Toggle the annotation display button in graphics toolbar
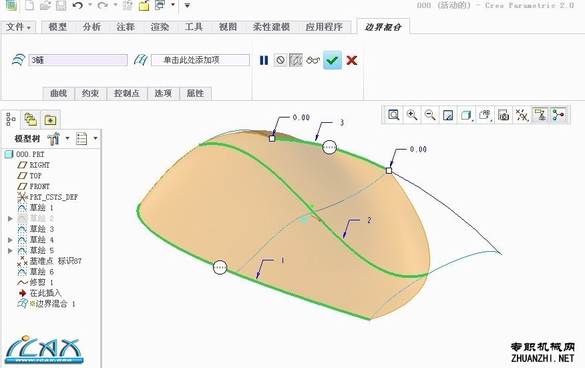This screenshot has width=585, height=368. (540, 115)
